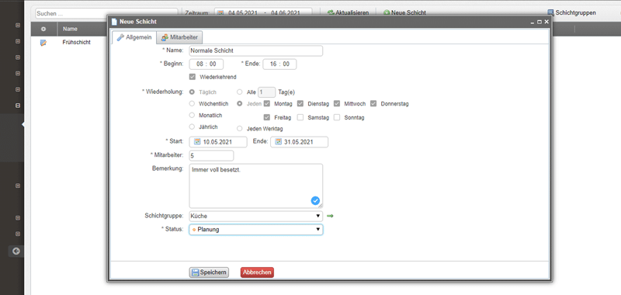621x295 pixels.
Task: Switch to the Mitarbeiter tab
Action: coord(180,37)
